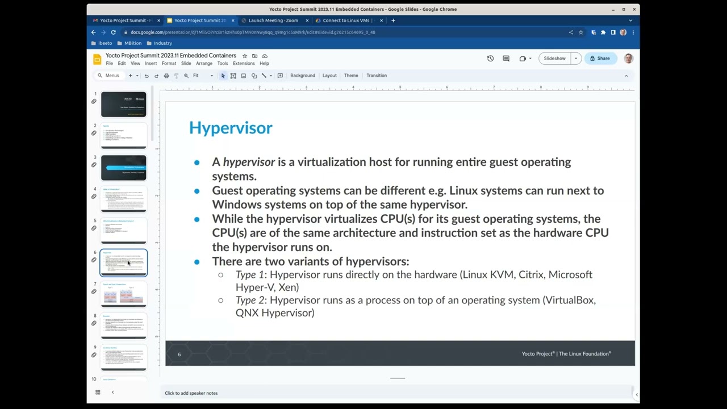Open grid view of slides
This screenshot has width=727, height=409.
point(98,392)
